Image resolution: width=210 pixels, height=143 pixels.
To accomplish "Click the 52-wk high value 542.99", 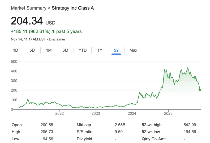I will (x=190, y=125).
